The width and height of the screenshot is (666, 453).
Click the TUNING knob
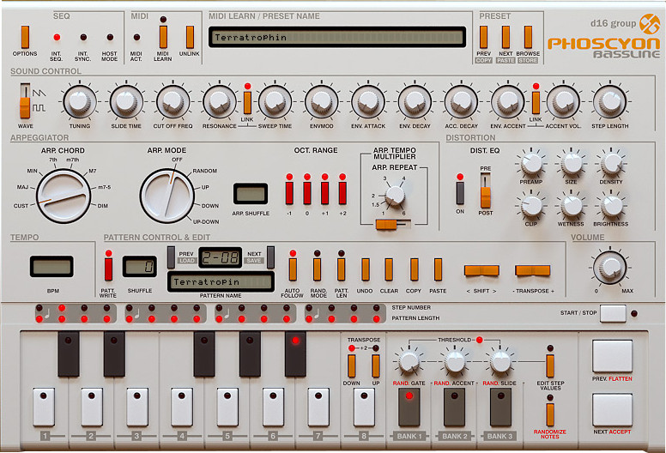pos(80,101)
